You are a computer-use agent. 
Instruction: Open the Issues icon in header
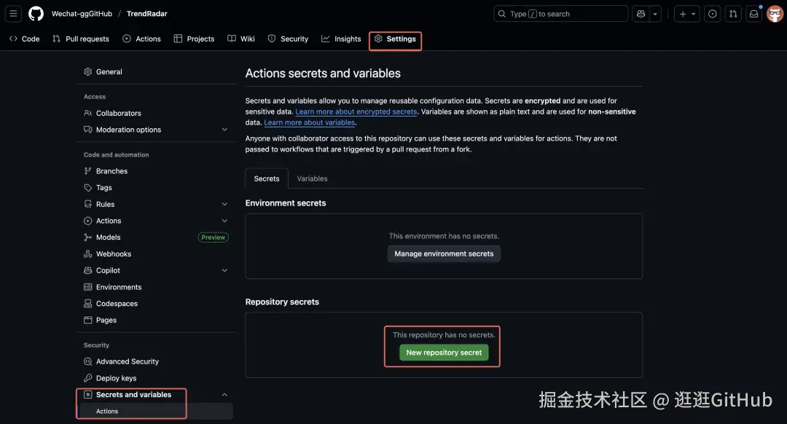tap(713, 14)
